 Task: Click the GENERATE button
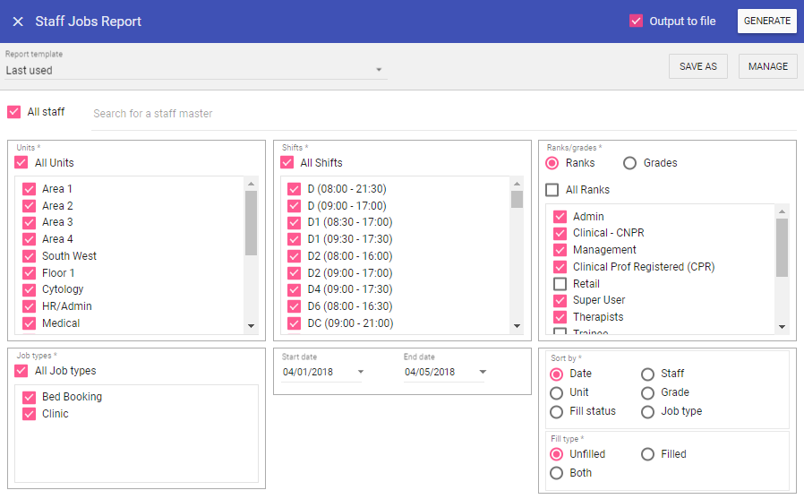click(x=766, y=22)
